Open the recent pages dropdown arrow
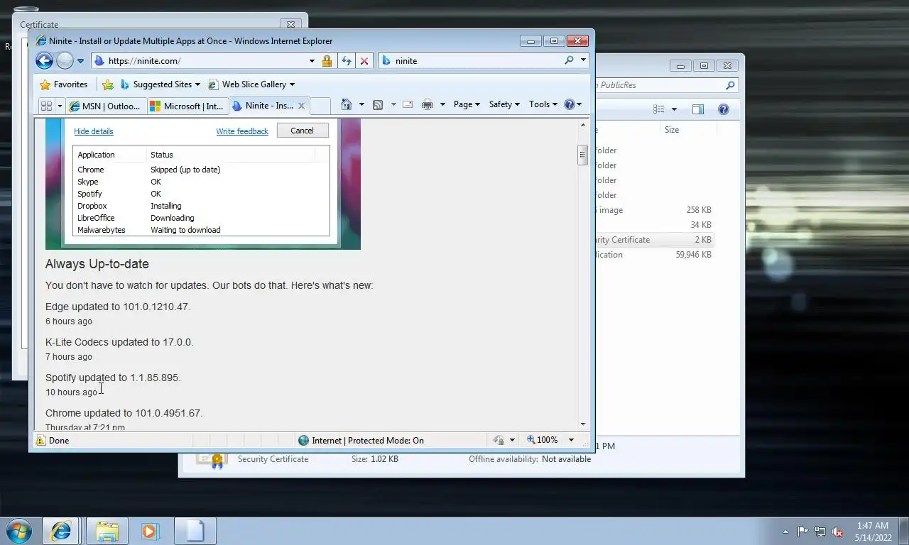The width and height of the screenshot is (909, 545). tap(80, 61)
